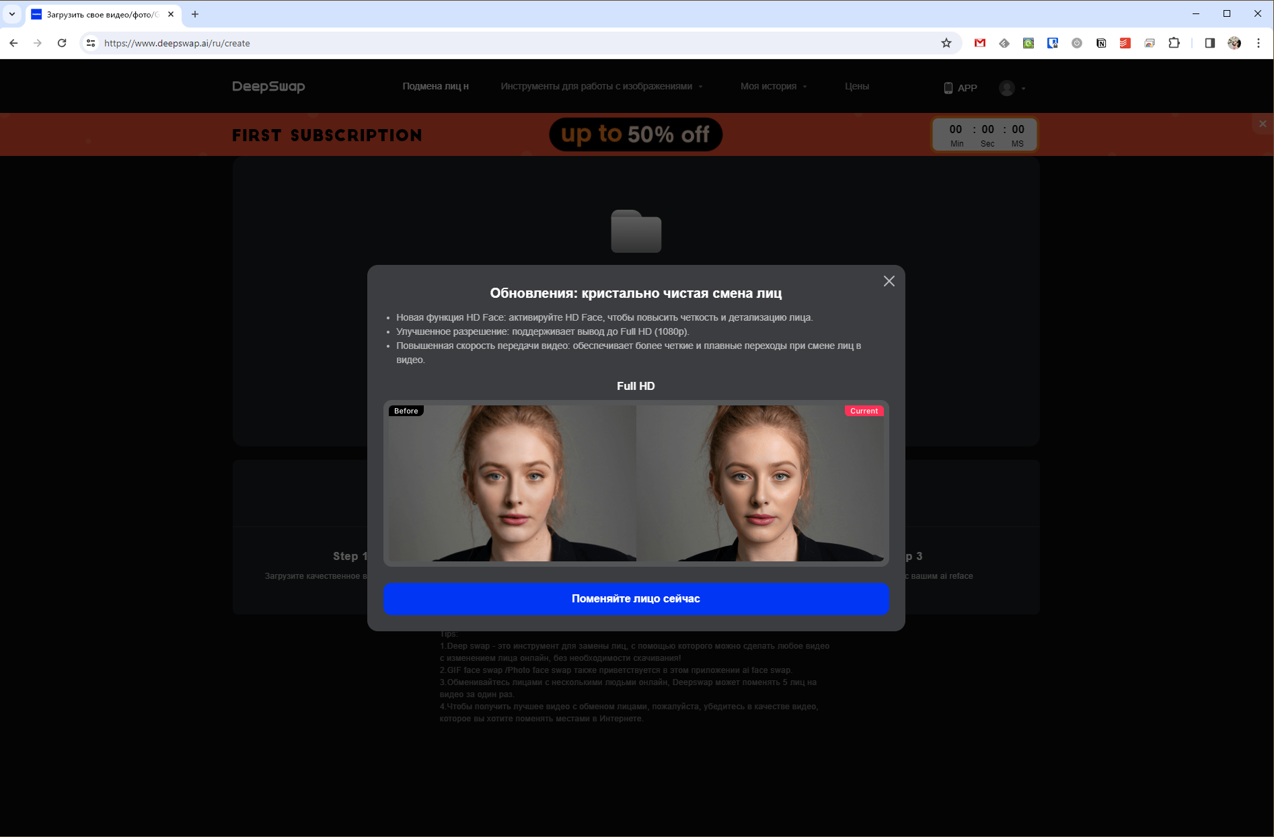The width and height of the screenshot is (1274, 837).
Task: Click the blue bookmark extension icon
Action: (x=1053, y=43)
